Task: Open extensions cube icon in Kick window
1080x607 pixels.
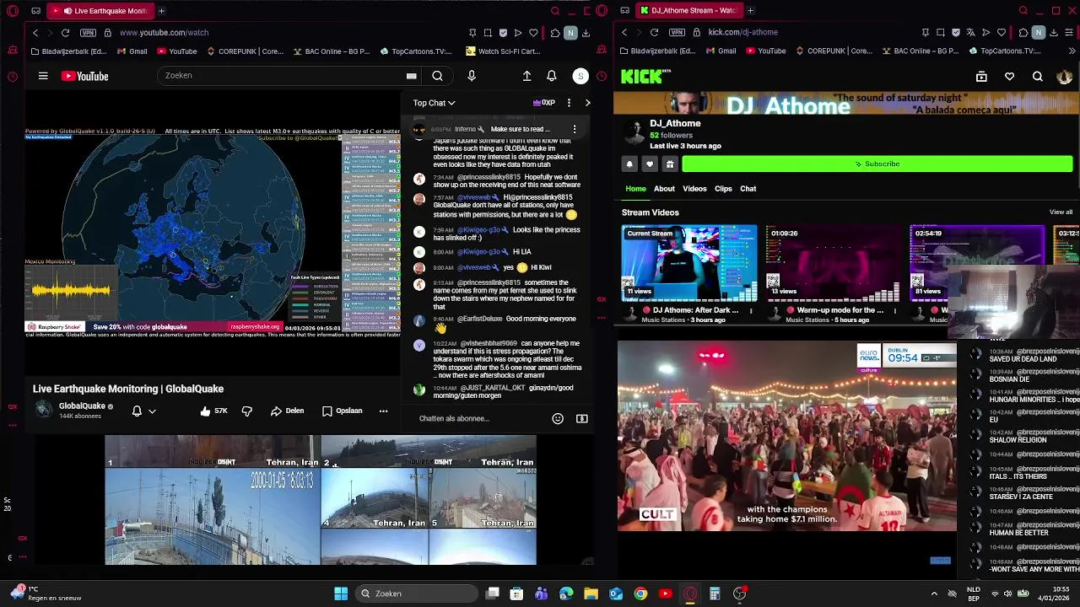Action: [x=1023, y=33]
